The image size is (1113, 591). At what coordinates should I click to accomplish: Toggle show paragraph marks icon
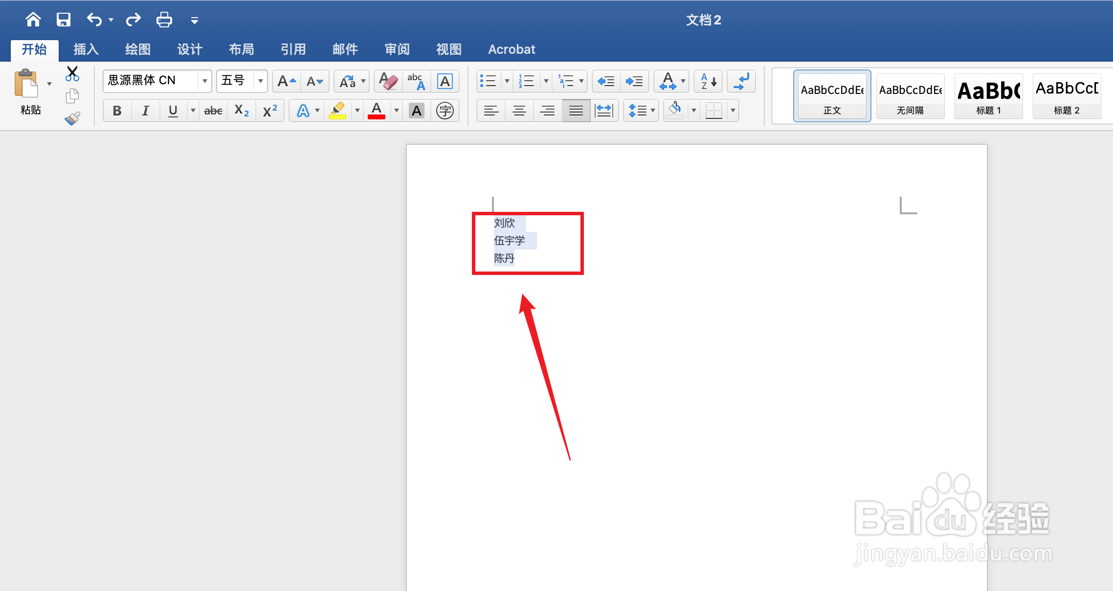click(x=741, y=81)
